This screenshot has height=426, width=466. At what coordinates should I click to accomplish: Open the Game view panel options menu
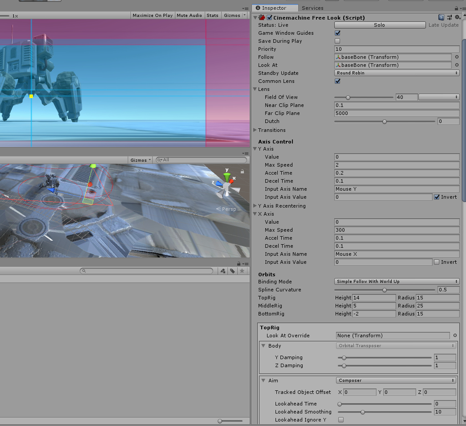pyautogui.click(x=245, y=8)
